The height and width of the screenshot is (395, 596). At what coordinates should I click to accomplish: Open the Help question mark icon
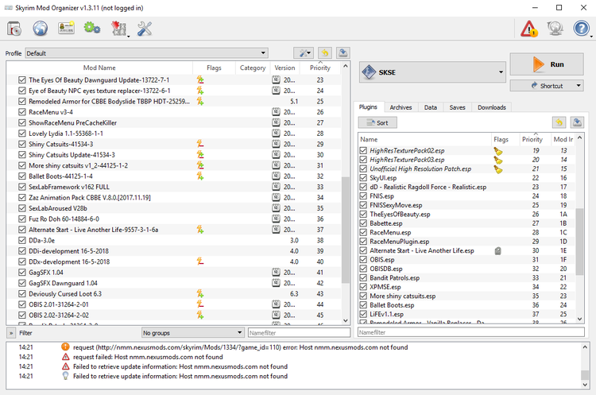tap(581, 29)
